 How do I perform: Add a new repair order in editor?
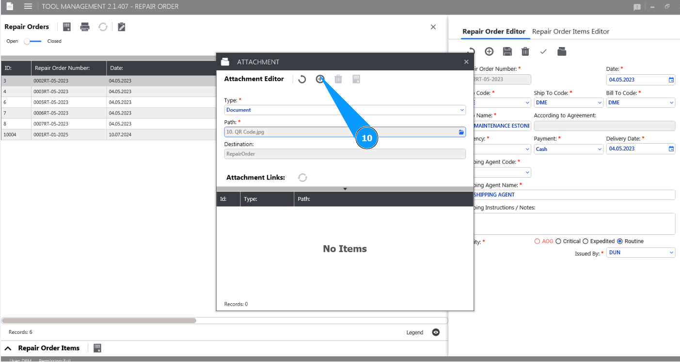click(x=489, y=51)
